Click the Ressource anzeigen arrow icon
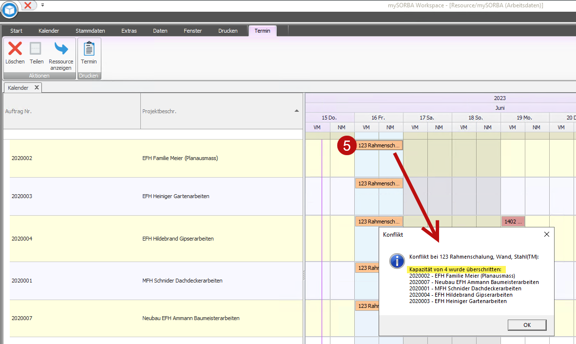 [61, 48]
